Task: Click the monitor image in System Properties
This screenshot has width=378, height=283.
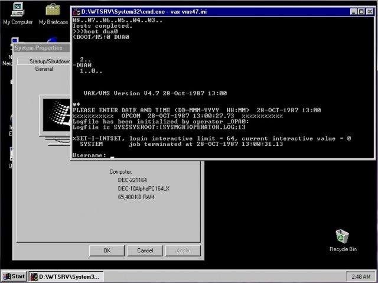Action: tap(55, 121)
